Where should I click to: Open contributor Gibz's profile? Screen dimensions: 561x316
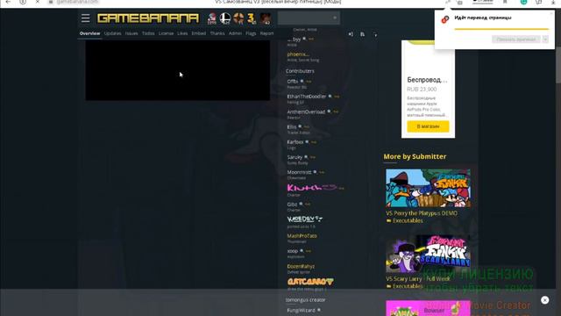(292, 205)
